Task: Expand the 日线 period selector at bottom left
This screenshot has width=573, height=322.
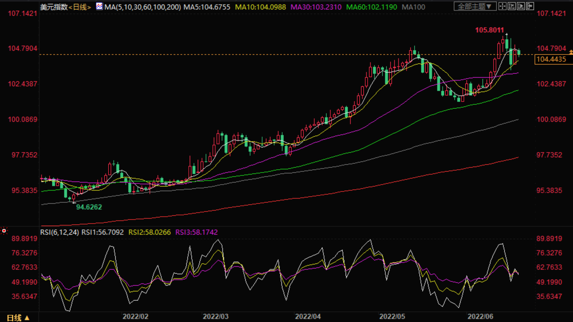Action: pyautogui.click(x=18, y=317)
